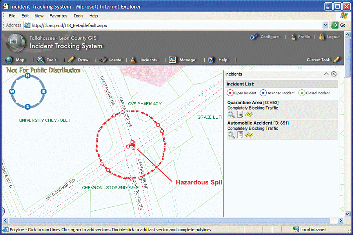Open the Tools menu in the menu bar
The height and width of the screenshot is (235, 353).
[x=78, y=16]
